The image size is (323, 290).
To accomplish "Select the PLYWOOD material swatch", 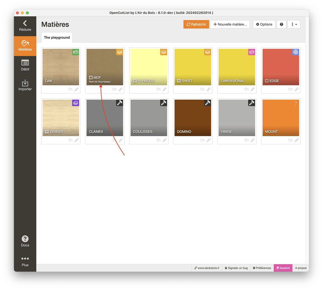I will [149, 67].
